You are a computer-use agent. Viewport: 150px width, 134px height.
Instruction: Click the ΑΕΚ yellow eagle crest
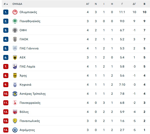point(15,57)
